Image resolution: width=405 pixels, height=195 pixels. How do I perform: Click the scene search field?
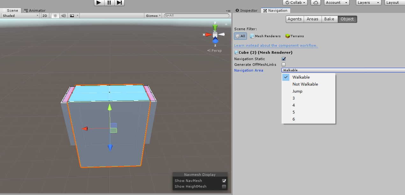click(x=197, y=16)
